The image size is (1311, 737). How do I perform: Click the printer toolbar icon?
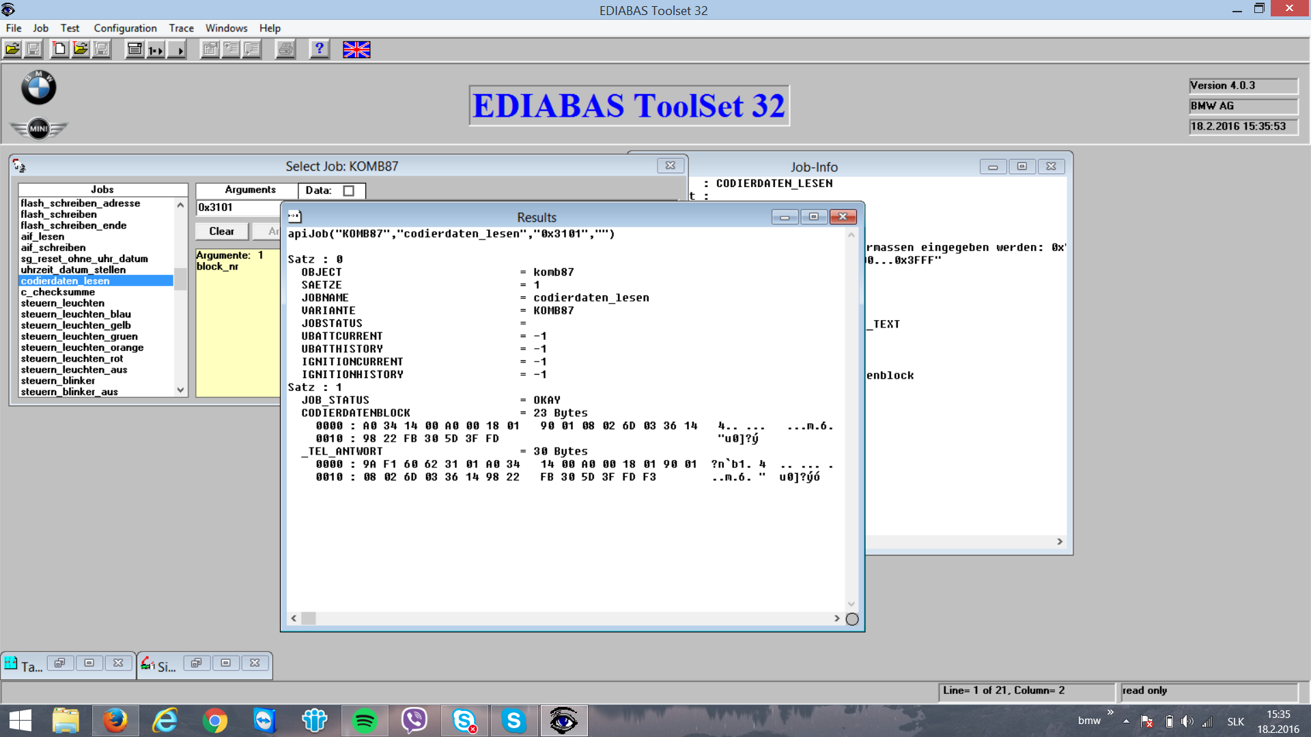285,49
